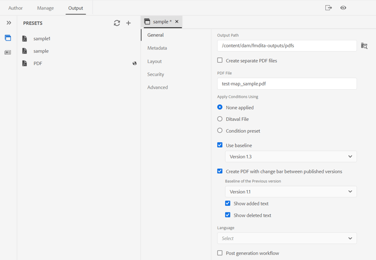
Task: Select the Ditaval File radio option
Action: tap(220, 119)
